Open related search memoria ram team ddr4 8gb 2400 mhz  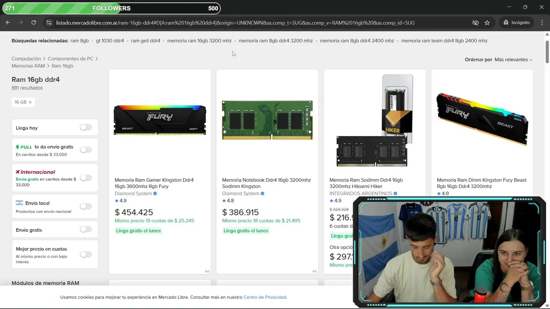(x=444, y=41)
